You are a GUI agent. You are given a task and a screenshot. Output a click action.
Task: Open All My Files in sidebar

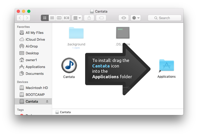33,33
